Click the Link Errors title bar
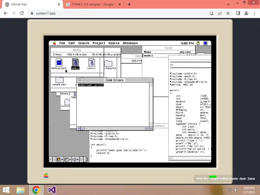Image resolution: width=260 pixels, height=195 pixels. pyautogui.click(x=115, y=80)
